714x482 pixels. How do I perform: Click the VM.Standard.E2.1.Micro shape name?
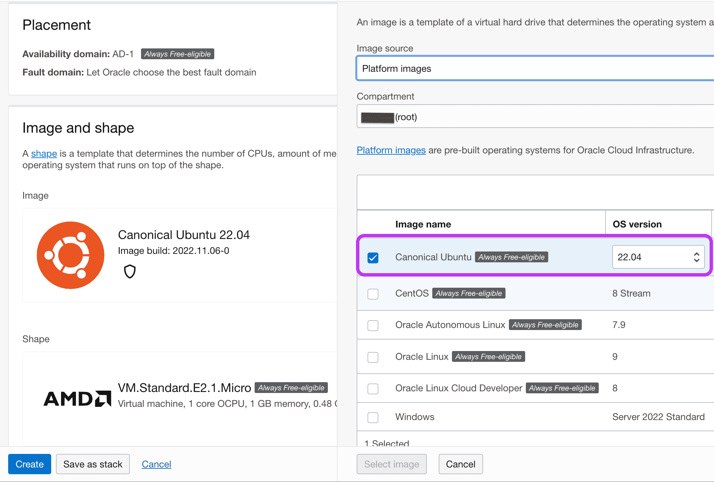click(x=184, y=388)
